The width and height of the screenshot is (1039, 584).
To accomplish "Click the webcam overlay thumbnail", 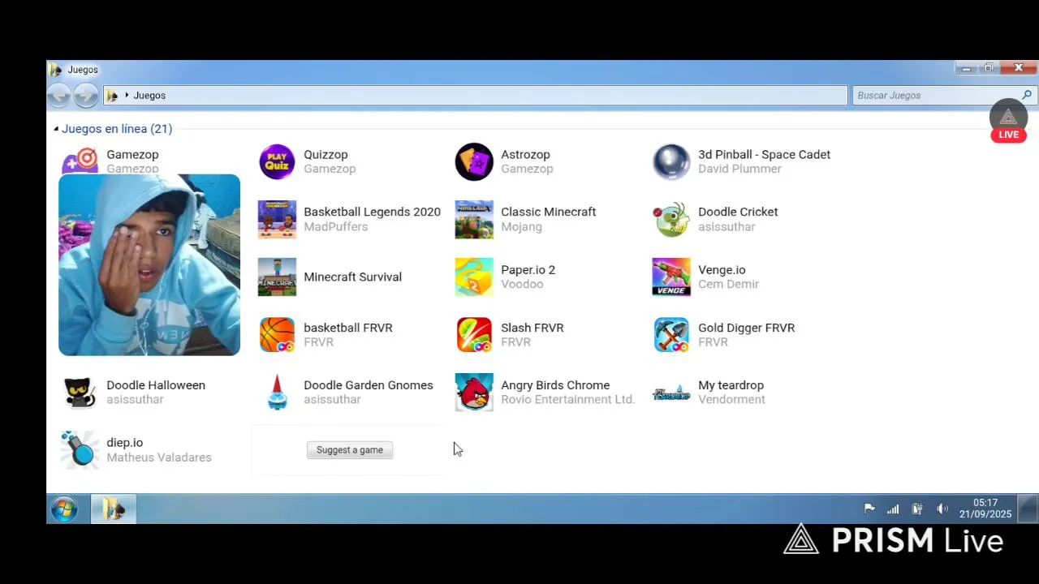I will point(149,265).
